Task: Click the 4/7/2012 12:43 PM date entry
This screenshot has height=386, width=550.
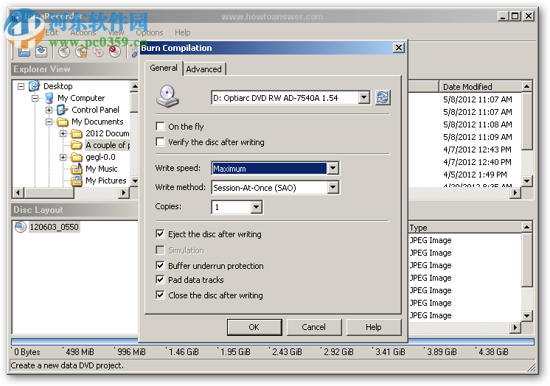Action: click(477, 150)
